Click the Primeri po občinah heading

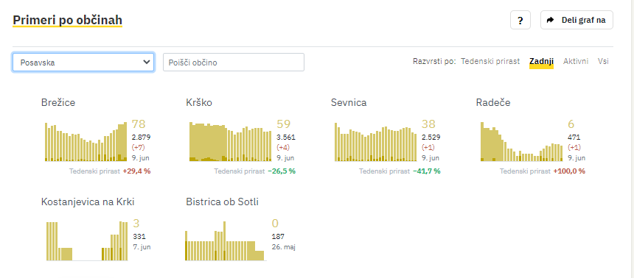click(x=68, y=20)
